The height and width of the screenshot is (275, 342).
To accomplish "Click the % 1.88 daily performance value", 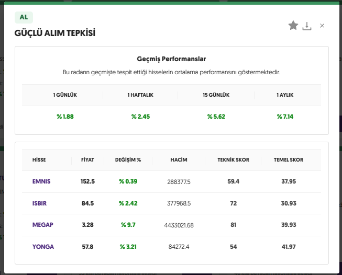I will (65, 117).
